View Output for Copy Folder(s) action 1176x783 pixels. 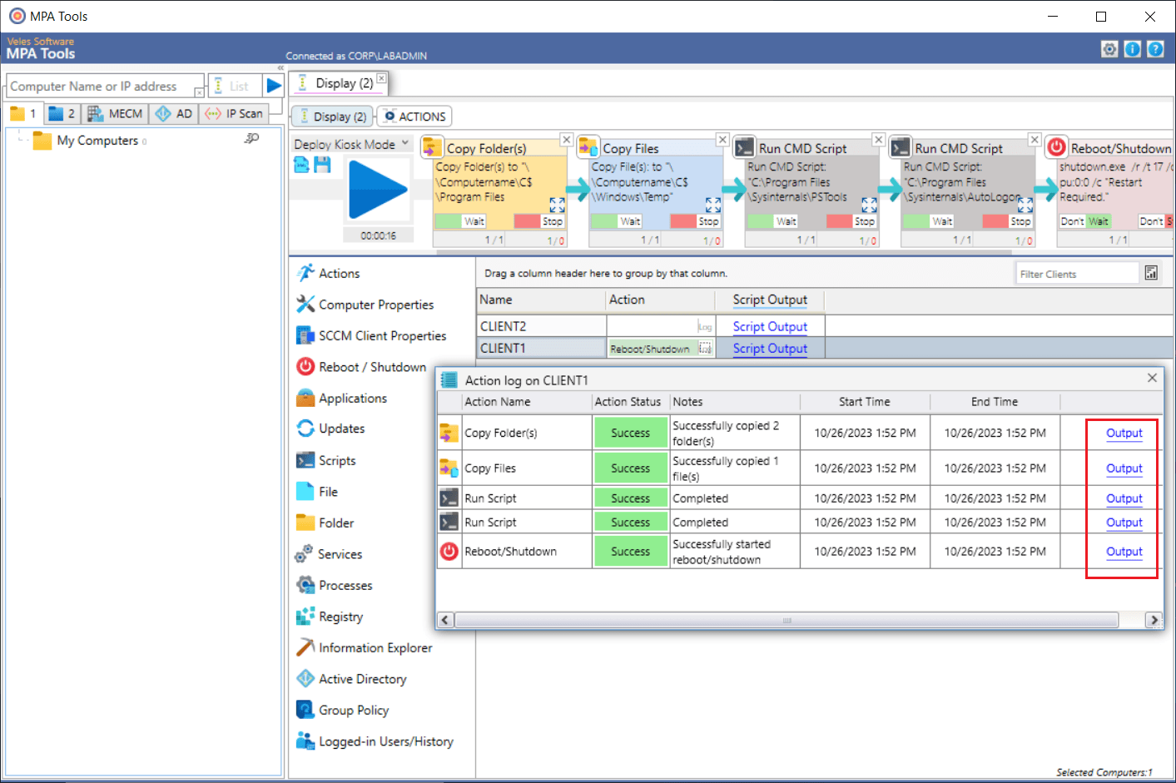click(x=1124, y=434)
